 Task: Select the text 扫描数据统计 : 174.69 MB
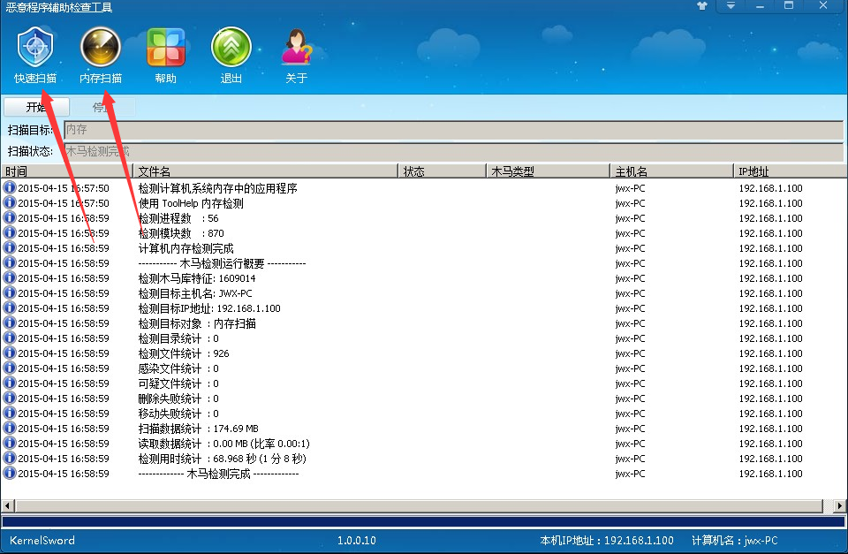tap(199, 429)
